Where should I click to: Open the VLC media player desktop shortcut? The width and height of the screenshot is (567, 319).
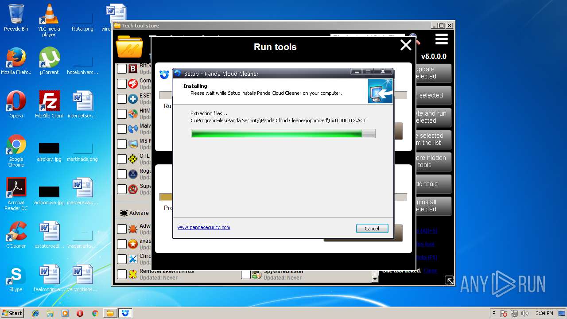(49, 20)
